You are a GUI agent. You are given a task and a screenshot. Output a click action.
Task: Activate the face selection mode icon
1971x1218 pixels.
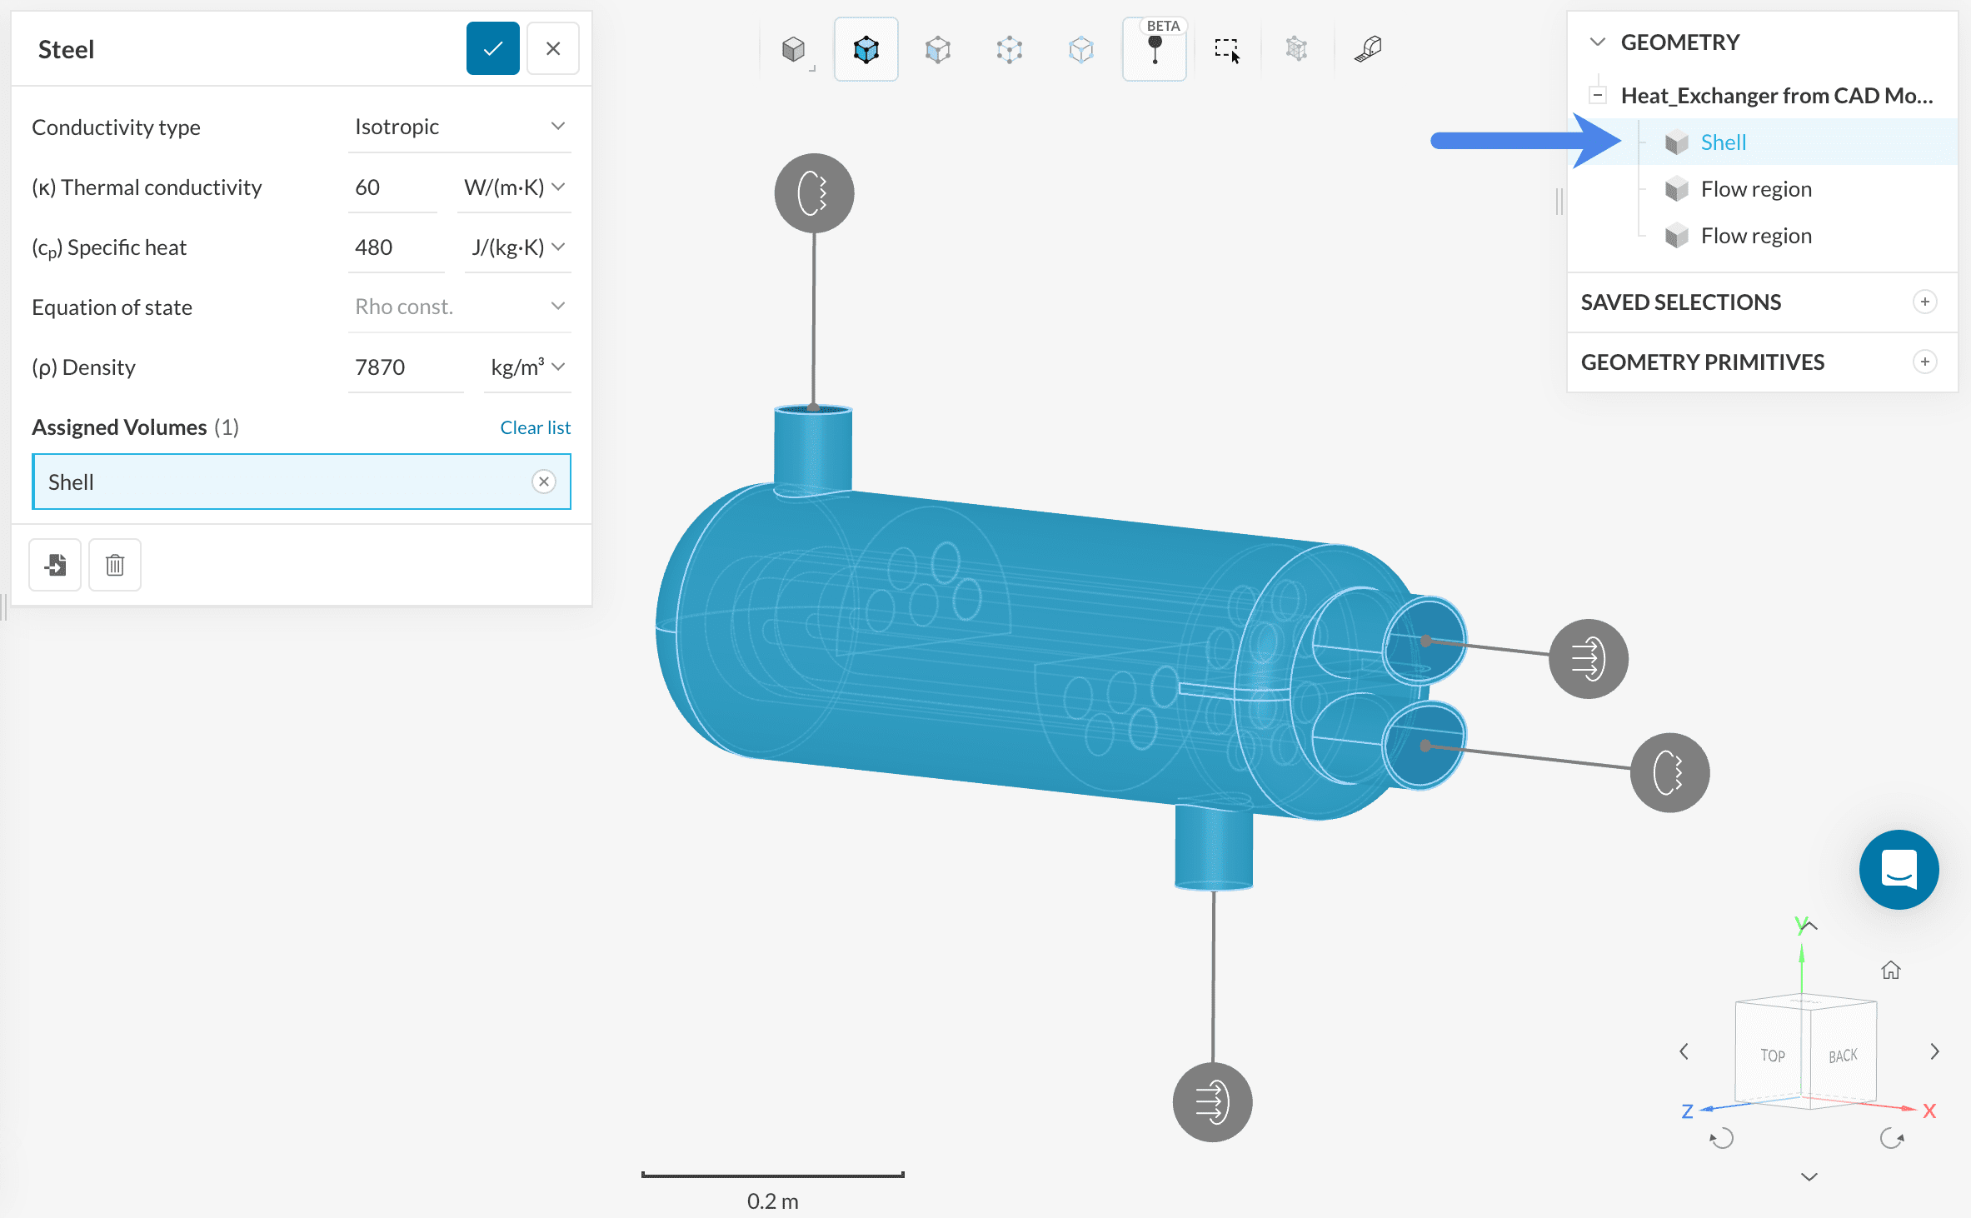point(937,50)
